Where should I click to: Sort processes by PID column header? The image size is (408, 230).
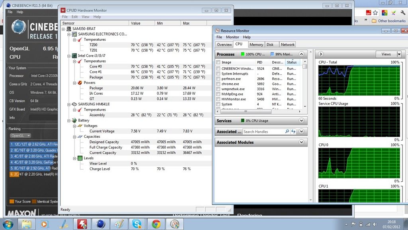(x=262, y=62)
